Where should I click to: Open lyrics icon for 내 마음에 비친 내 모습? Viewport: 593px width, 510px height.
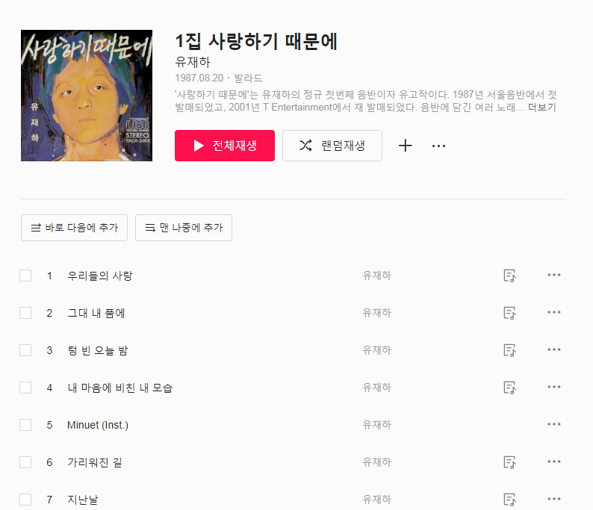(x=509, y=388)
